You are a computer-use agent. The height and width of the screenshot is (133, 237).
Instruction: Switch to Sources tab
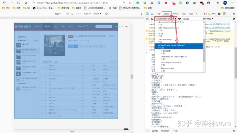click(x=175, y=14)
